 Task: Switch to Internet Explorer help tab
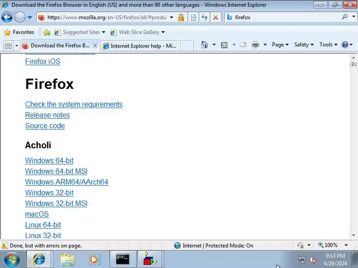click(141, 46)
